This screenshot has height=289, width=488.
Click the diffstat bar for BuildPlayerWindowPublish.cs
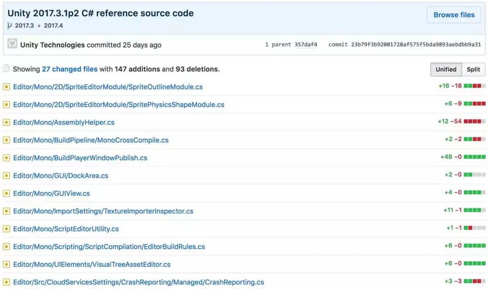(474, 157)
